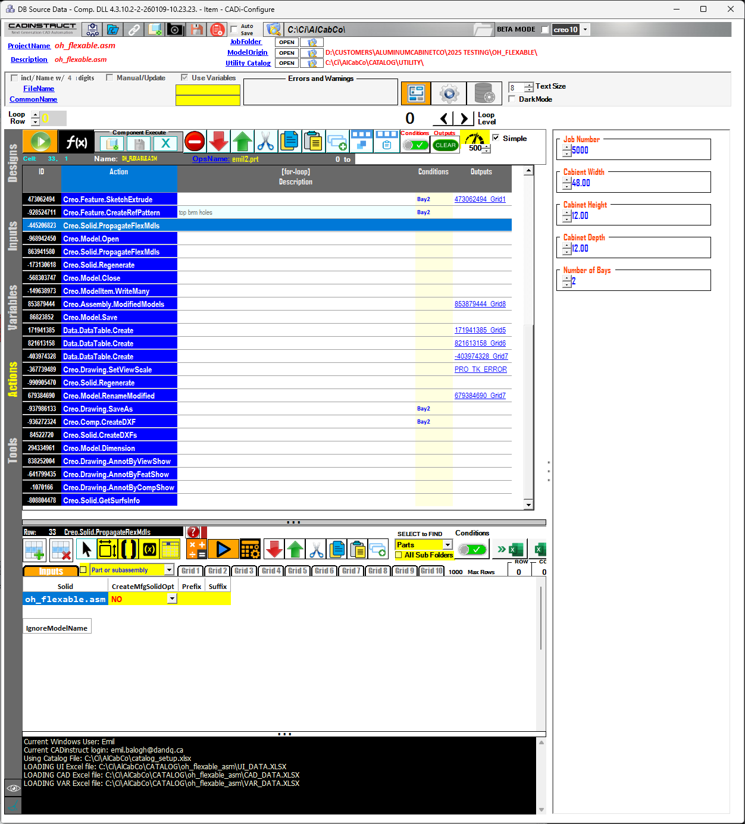Click the red stop sign icon
745x824 pixels.
tap(195, 142)
